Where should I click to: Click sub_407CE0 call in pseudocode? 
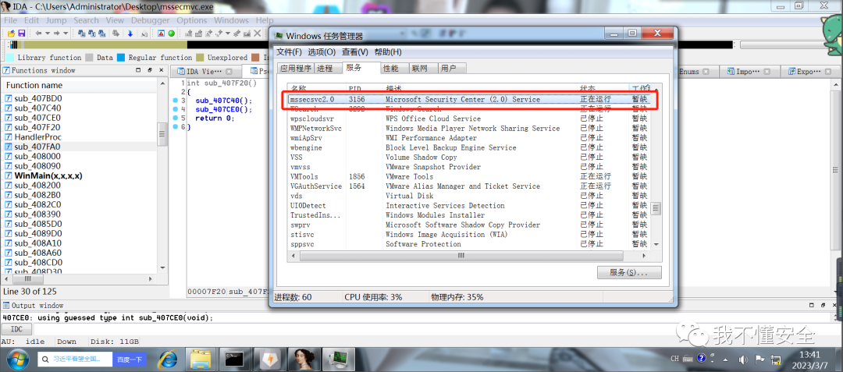click(x=224, y=109)
